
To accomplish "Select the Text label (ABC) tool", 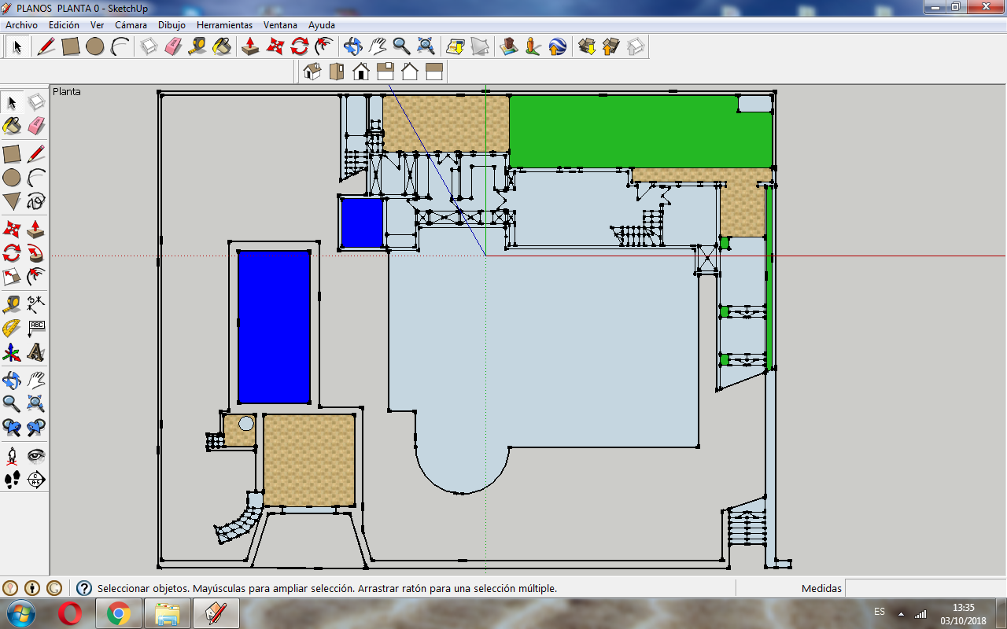I will coord(36,328).
